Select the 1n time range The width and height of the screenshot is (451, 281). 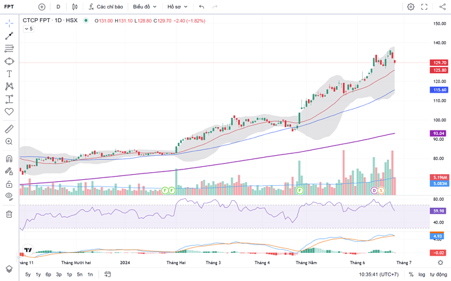coord(90,274)
